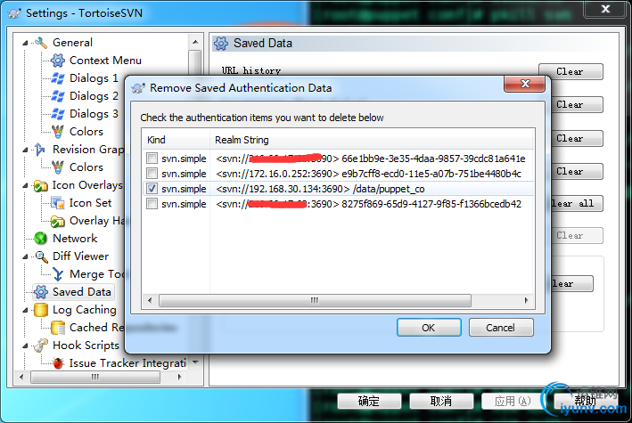Click left arrow of authentication list scrollbar
Image resolution: width=632 pixels, height=423 pixels.
tap(150, 300)
